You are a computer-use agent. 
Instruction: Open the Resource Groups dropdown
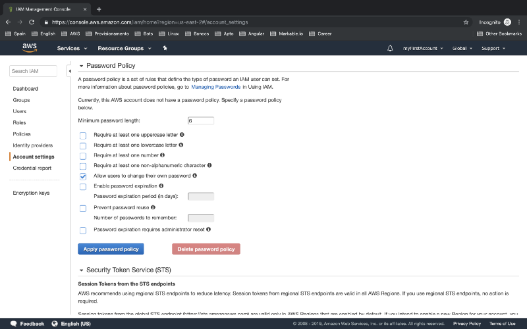tap(125, 48)
